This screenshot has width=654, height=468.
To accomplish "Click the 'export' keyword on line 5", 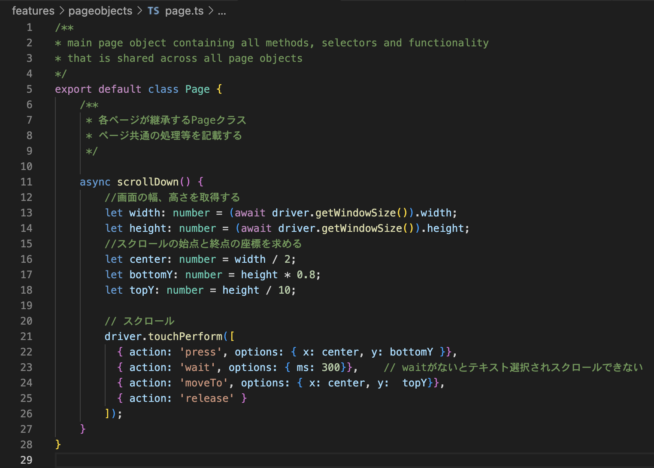I will (x=73, y=89).
